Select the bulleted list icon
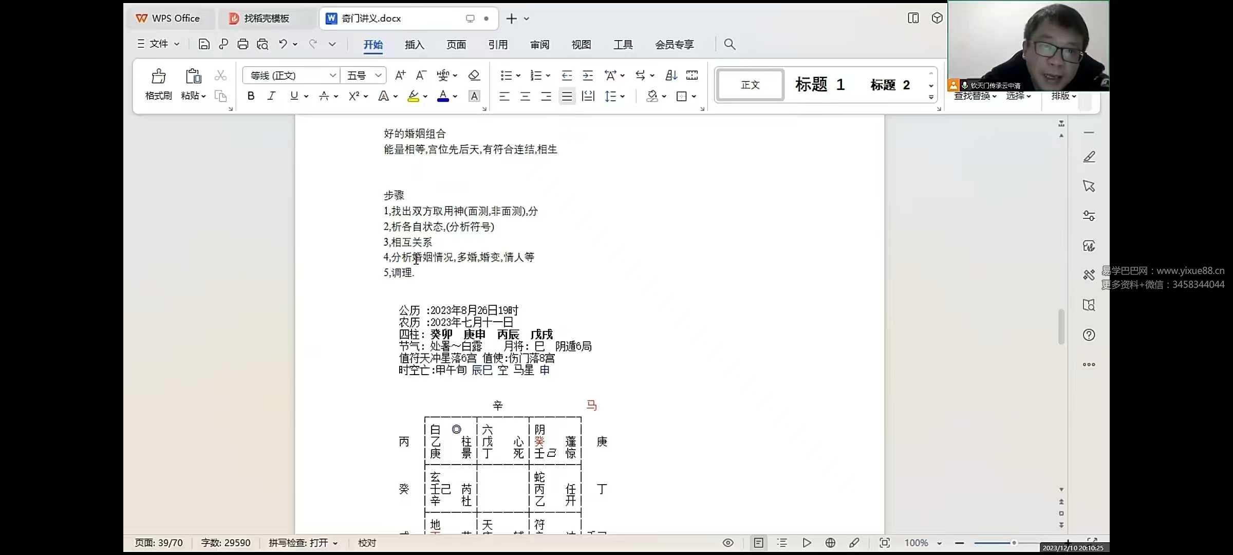This screenshot has width=1233, height=555. pyautogui.click(x=506, y=76)
